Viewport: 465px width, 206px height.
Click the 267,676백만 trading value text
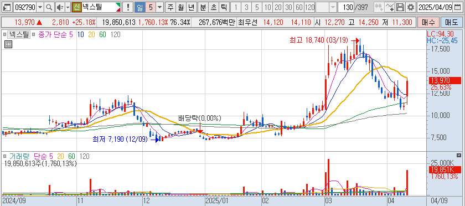tap(217, 22)
